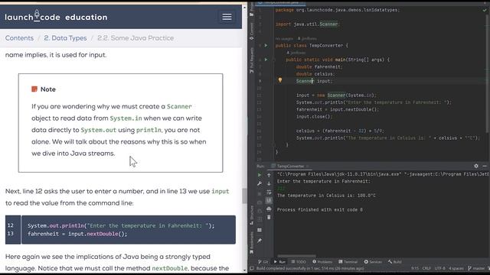Click 'Enter the temperature in Fahrenheit:' console output
Screen dimensions: 490x275
pyautogui.click(x=323, y=181)
